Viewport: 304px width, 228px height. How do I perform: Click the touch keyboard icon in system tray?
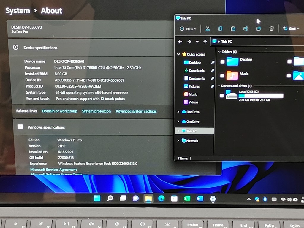pyautogui.click(x=274, y=199)
